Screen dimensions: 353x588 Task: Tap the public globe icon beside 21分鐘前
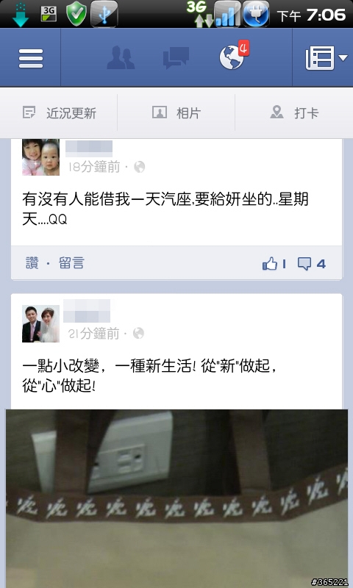click(138, 333)
